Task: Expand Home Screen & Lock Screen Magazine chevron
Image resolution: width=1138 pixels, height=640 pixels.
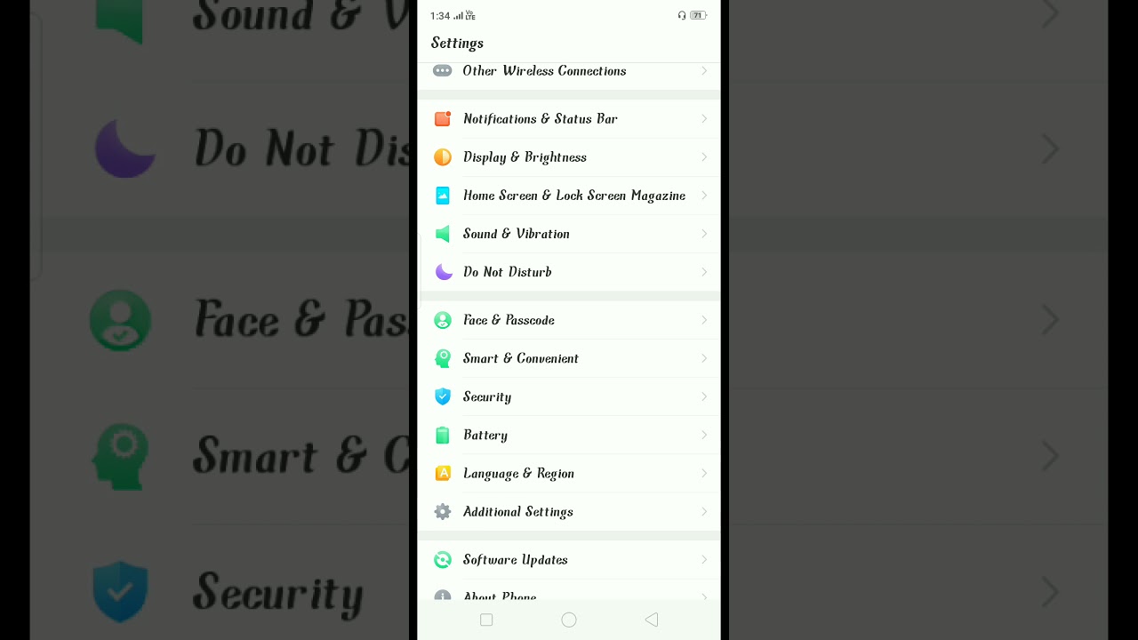Action: [703, 196]
